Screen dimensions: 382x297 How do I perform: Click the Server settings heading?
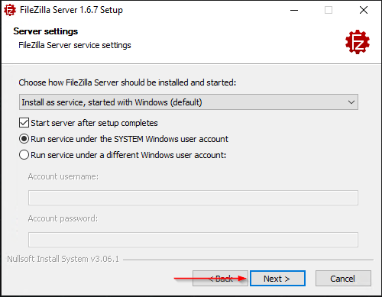tap(46, 31)
